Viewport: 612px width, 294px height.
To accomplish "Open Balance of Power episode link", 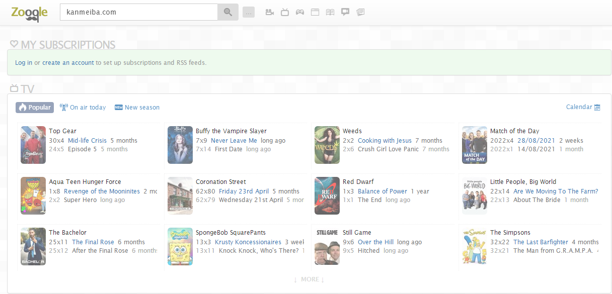I will tap(382, 191).
